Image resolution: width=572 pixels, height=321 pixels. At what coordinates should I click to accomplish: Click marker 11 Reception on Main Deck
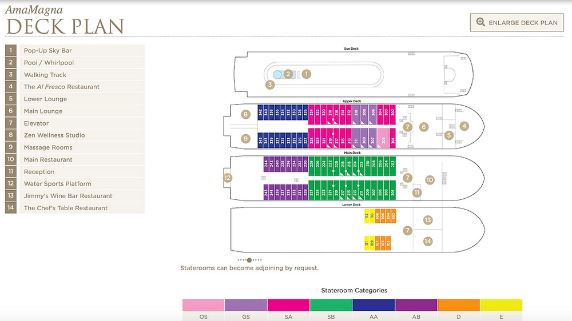pos(416,192)
